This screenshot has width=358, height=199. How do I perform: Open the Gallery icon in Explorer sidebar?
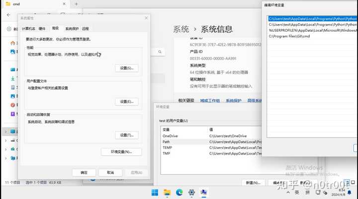click(x=13, y=51)
